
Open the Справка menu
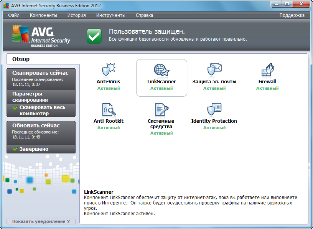coord(144,15)
